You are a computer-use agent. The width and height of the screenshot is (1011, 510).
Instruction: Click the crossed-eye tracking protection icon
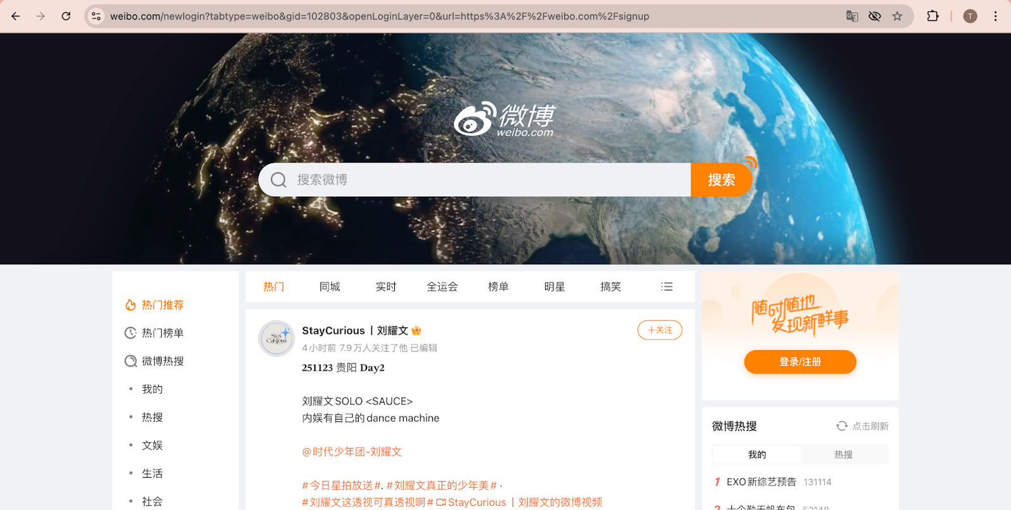click(875, 16)
